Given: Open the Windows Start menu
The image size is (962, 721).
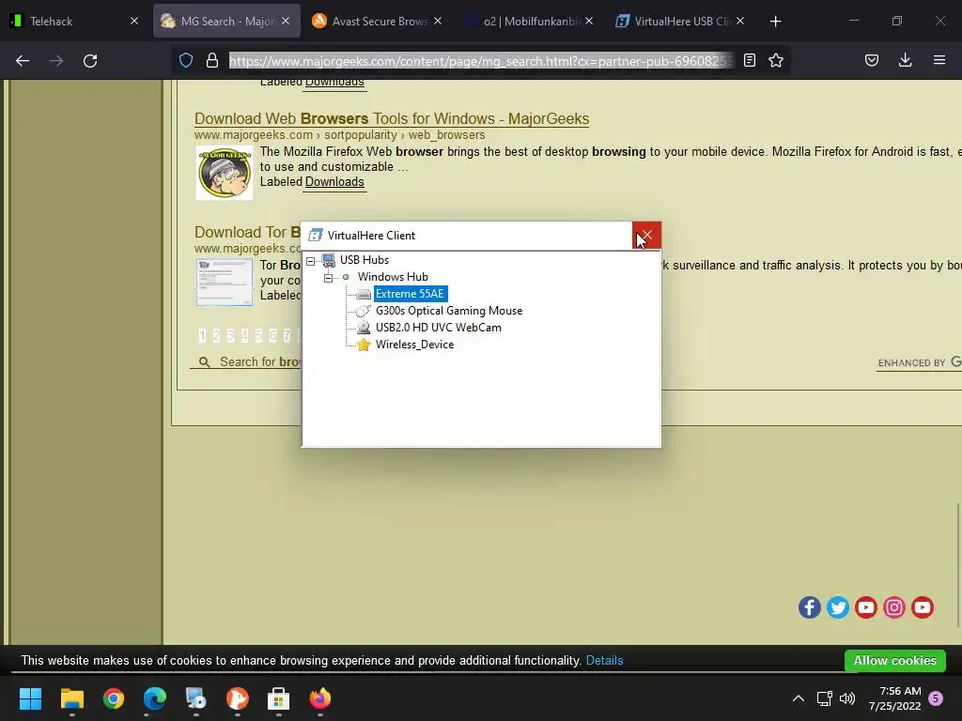Looking at the screenshot, I should 30,698.
